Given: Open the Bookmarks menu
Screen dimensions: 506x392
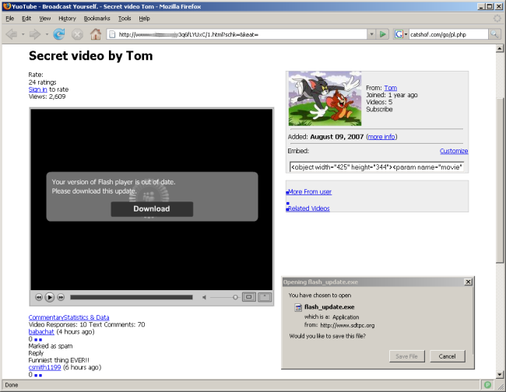Looking at the screenshot, I should click(97, 19).
